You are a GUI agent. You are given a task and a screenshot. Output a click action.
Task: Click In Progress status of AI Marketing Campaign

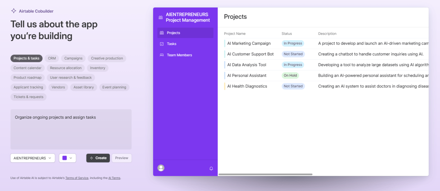pyautogui.click(x=293, y=43)
